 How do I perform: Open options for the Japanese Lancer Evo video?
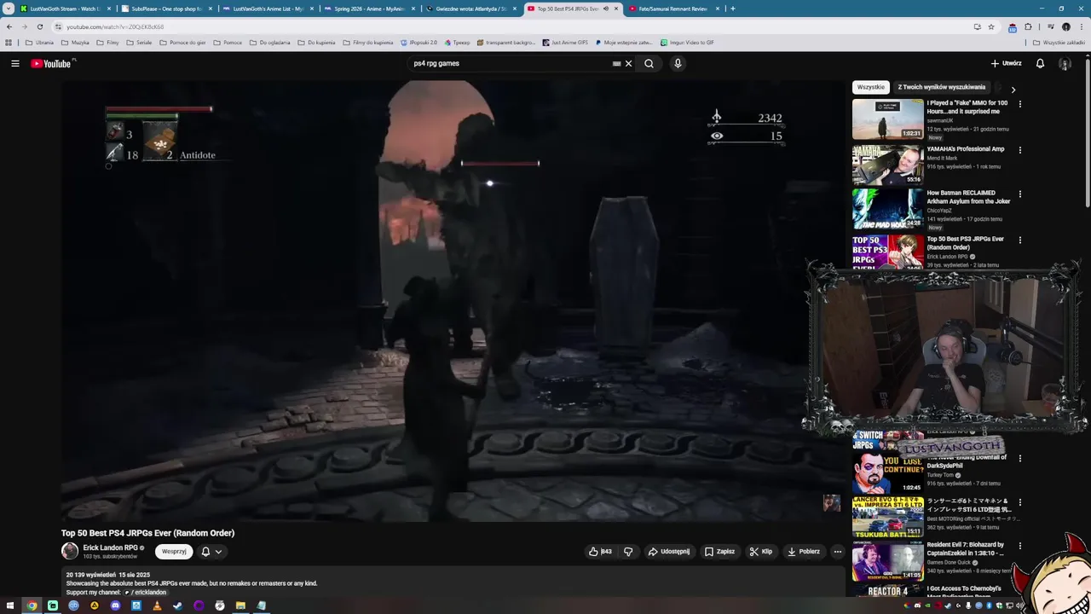click(x=1019, y=502)
